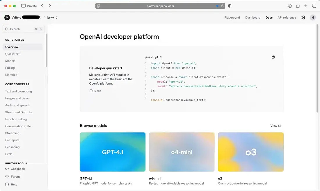Image resolution: width=320 pixels, height=191 pixels.
Task: Reload the page with the refresh icon
Action: (222, 6)
